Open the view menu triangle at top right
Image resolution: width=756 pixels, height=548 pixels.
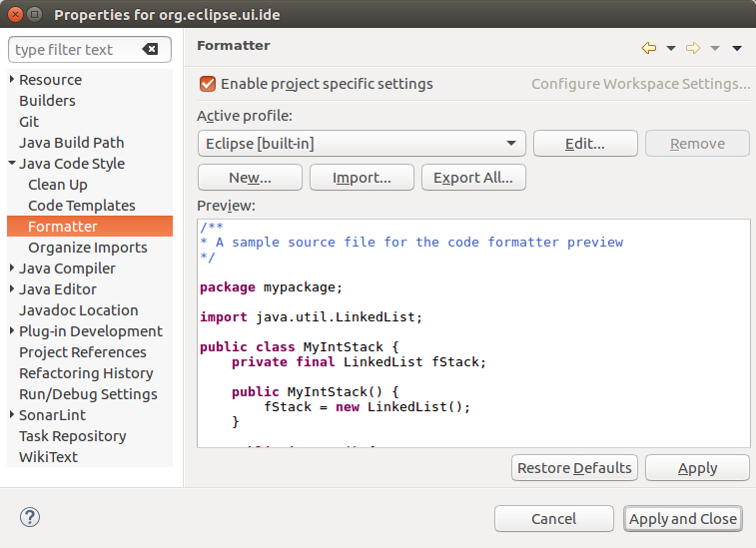737,48
